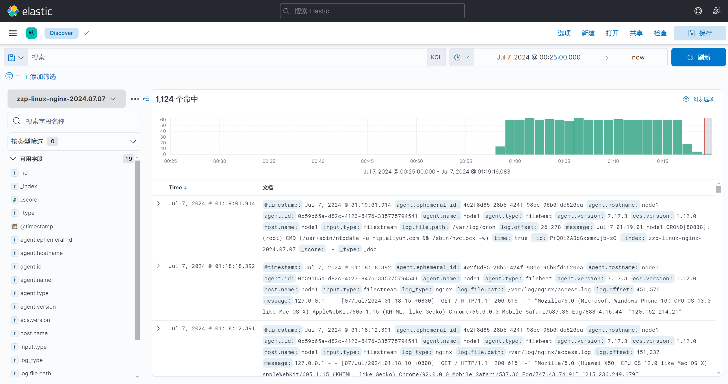
Task: Open the date quick menu chevron
Action: point(467,57)
